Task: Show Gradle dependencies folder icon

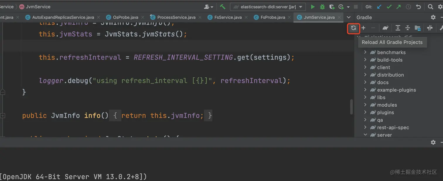Action: (x=418, y=28)
